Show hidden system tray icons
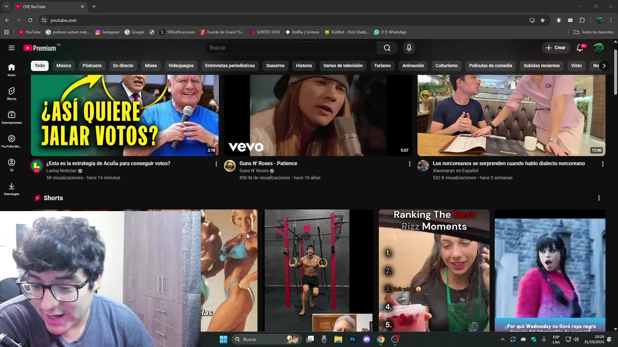The image size is (618, 347). 503,339
